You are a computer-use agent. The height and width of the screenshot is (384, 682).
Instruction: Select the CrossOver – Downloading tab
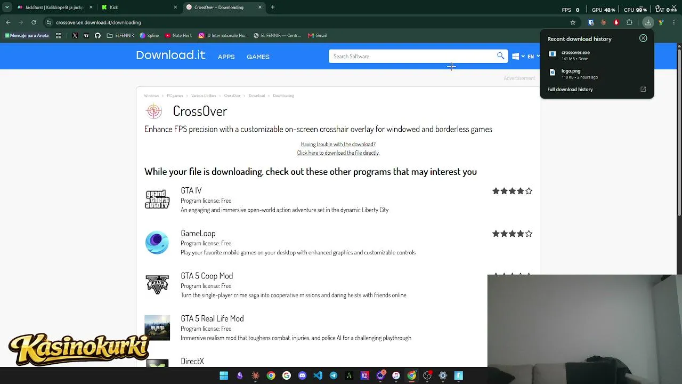[x=224, y=7]
